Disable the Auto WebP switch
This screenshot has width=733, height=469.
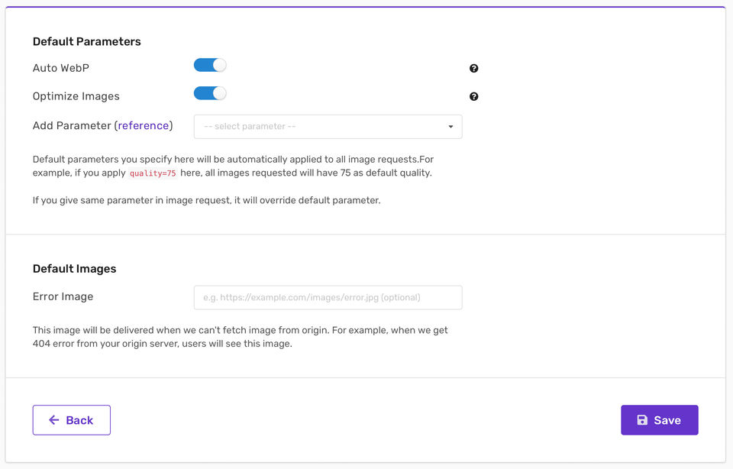(210, 66)
